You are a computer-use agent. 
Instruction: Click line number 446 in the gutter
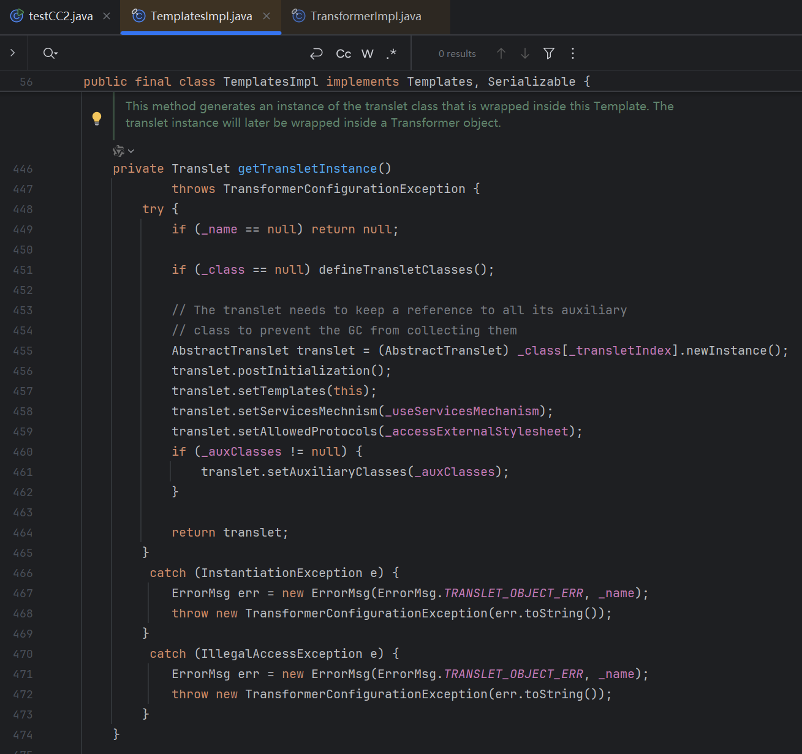click(x=23, y=168)
